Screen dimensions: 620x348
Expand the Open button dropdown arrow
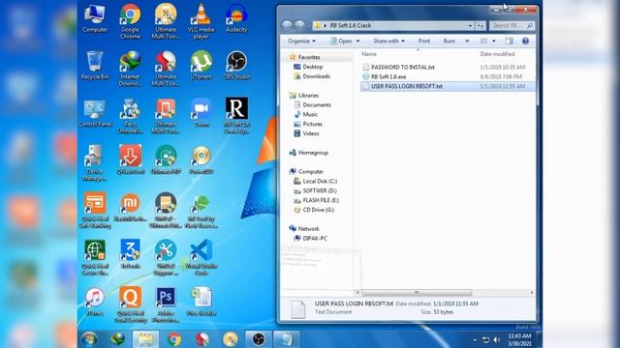(357, 41)
